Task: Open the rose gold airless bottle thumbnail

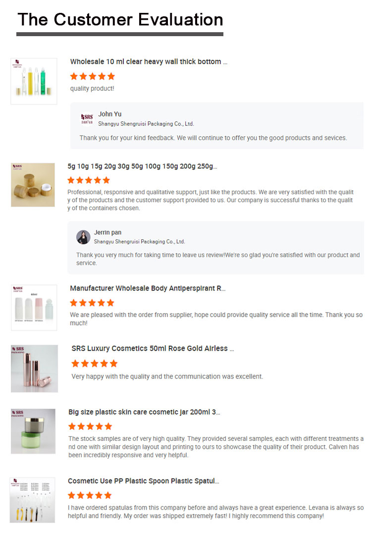Action: pos(35,369)
